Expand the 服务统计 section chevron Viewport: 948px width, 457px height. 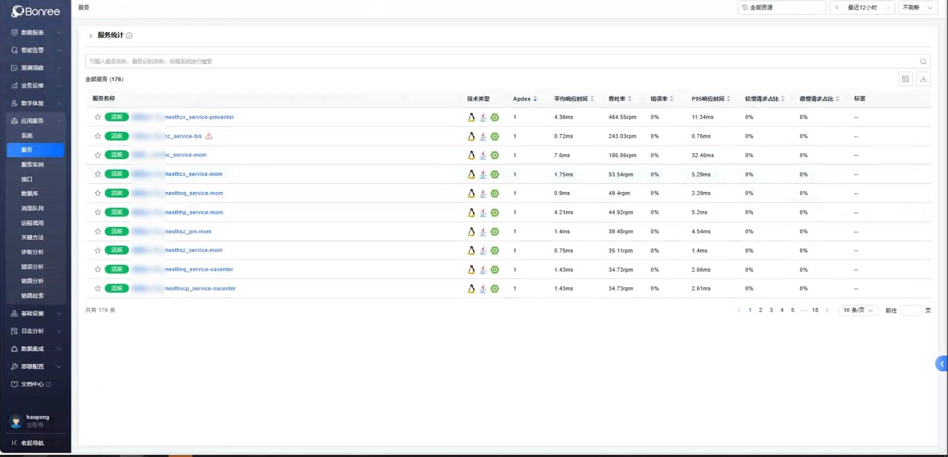coord(91,36)
